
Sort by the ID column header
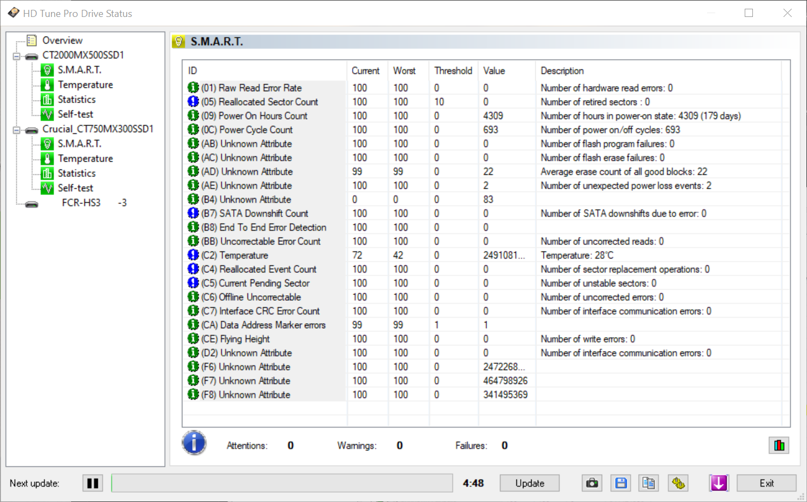pos(264,71)
